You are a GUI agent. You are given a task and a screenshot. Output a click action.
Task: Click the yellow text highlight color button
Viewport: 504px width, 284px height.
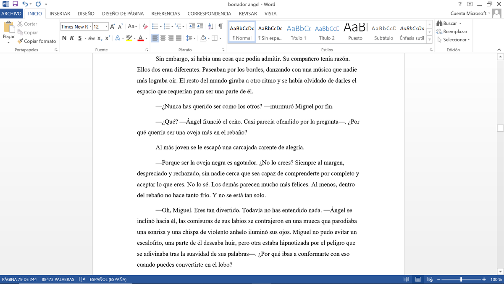point(129,38)
